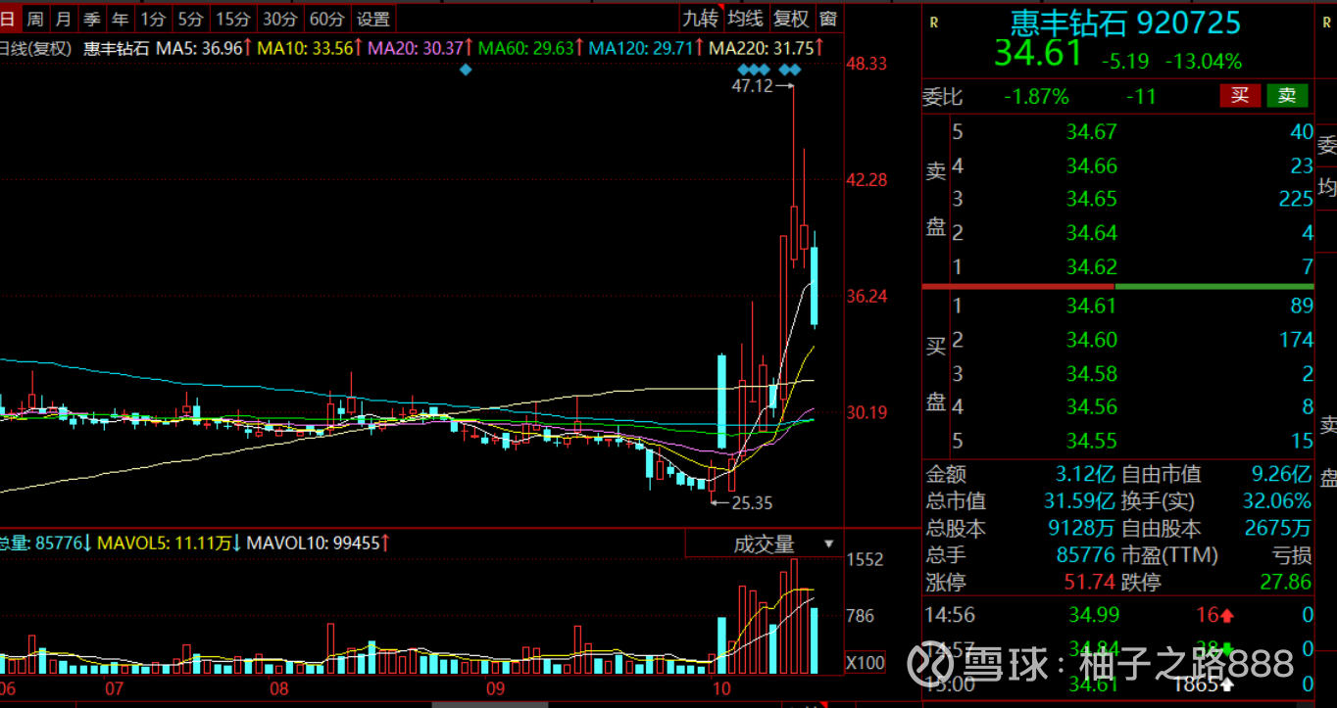Click the MA20: 30.37 legend label
Viewport: 1337px width, 708px height.
point(421,47)
